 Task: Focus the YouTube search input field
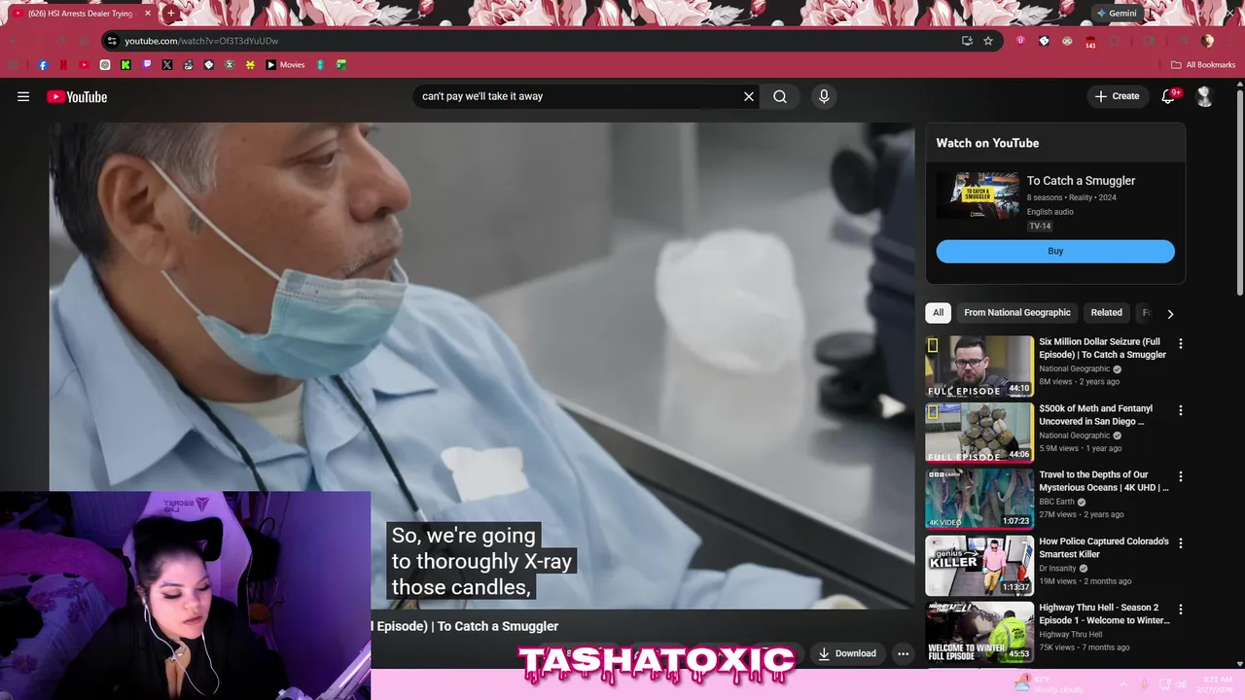pos(579,96)
